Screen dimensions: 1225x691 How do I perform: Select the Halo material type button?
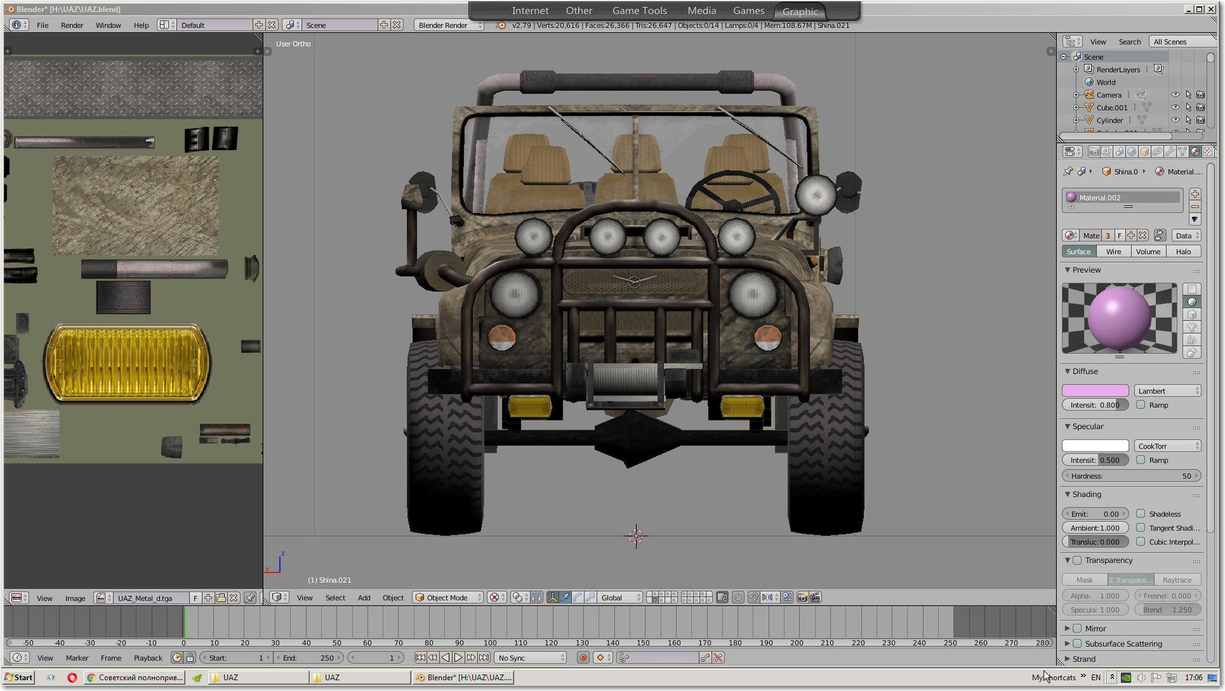(x=1184, y=252)
